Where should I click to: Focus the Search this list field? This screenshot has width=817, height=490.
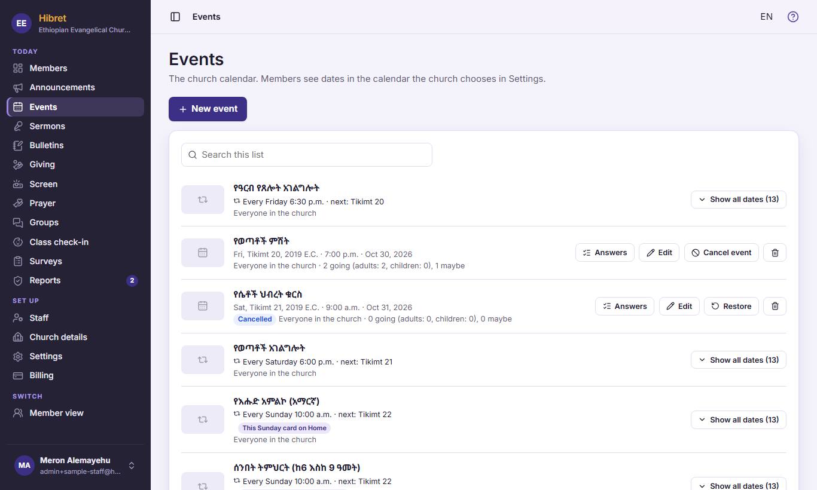pos(306,155)
